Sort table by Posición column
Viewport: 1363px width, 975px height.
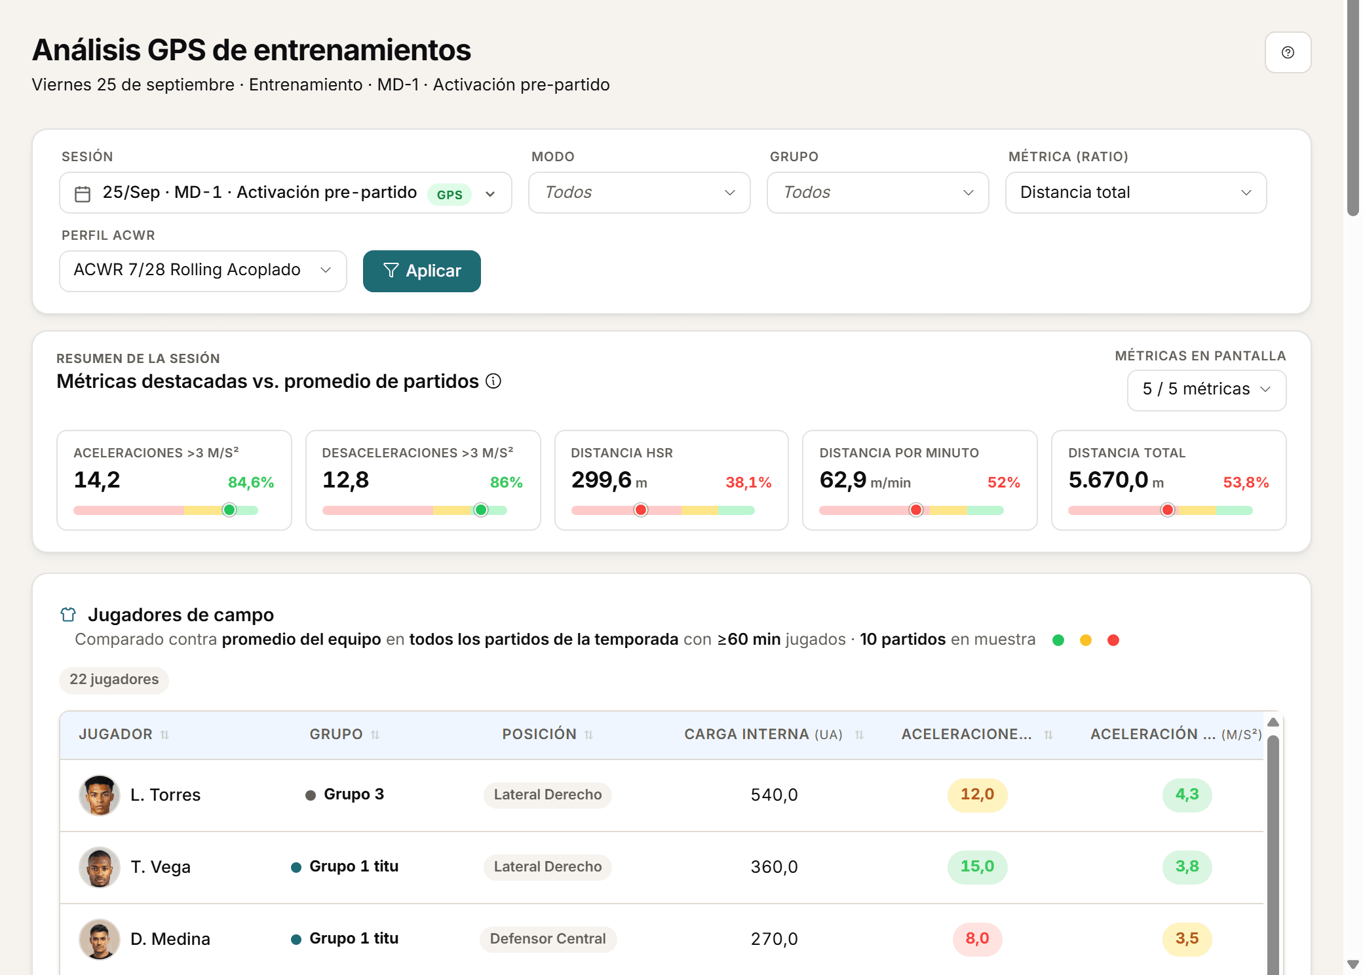pos(588,735)
